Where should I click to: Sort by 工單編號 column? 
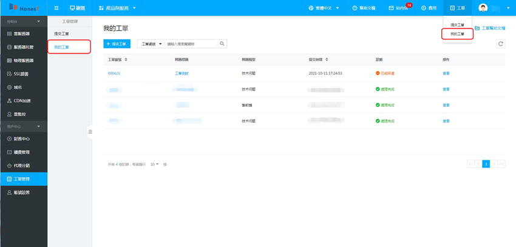118,60
